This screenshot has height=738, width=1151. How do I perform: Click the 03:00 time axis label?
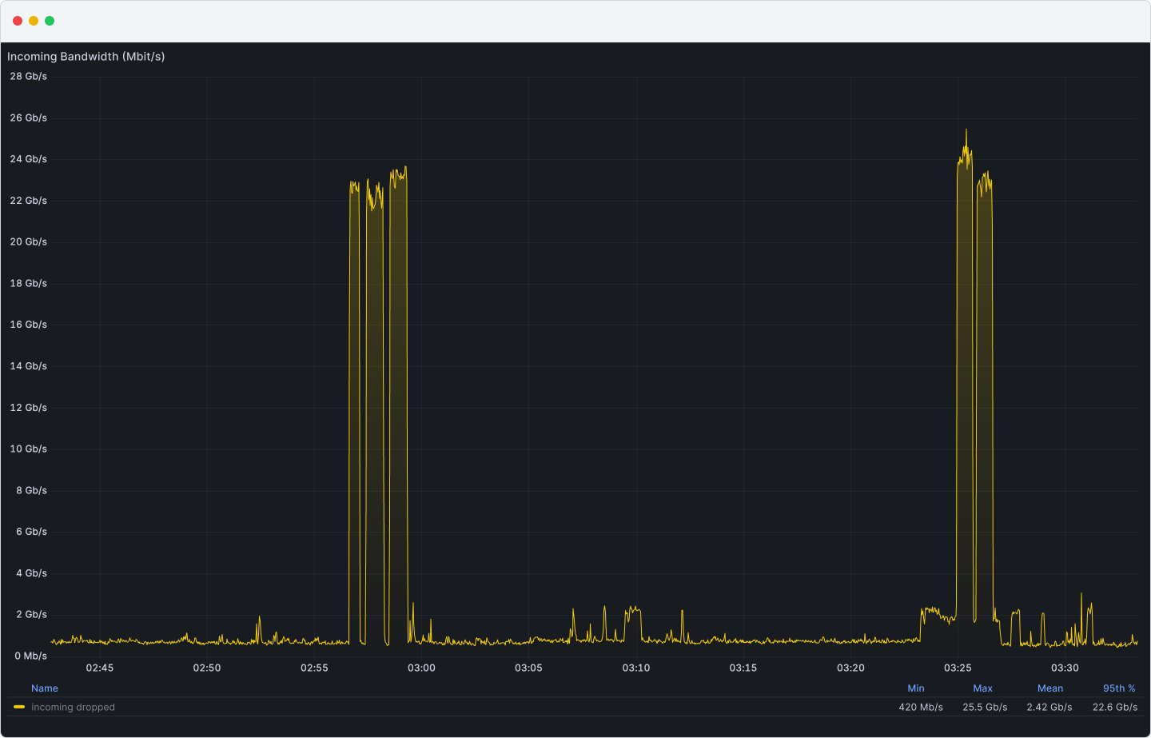pyautogui.click(x=421, y=668)
